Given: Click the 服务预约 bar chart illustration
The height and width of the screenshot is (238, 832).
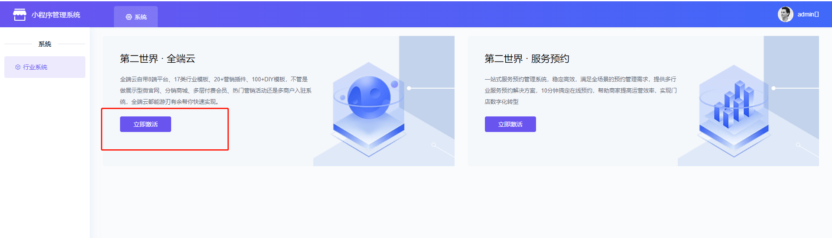Looking at the screenshot, I should [x=734, y=110].
